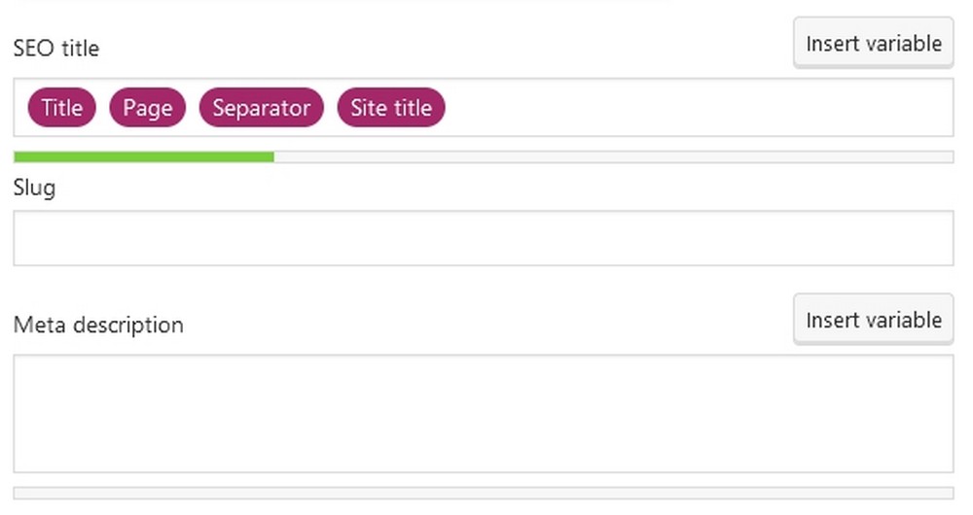This screenshot has width=973, height=515.
Task: Click Insert variable button beside SEO title
Action: [x=873, y=43]
